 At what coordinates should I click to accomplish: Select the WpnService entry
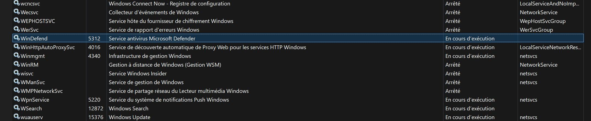(x=35, y=100)
